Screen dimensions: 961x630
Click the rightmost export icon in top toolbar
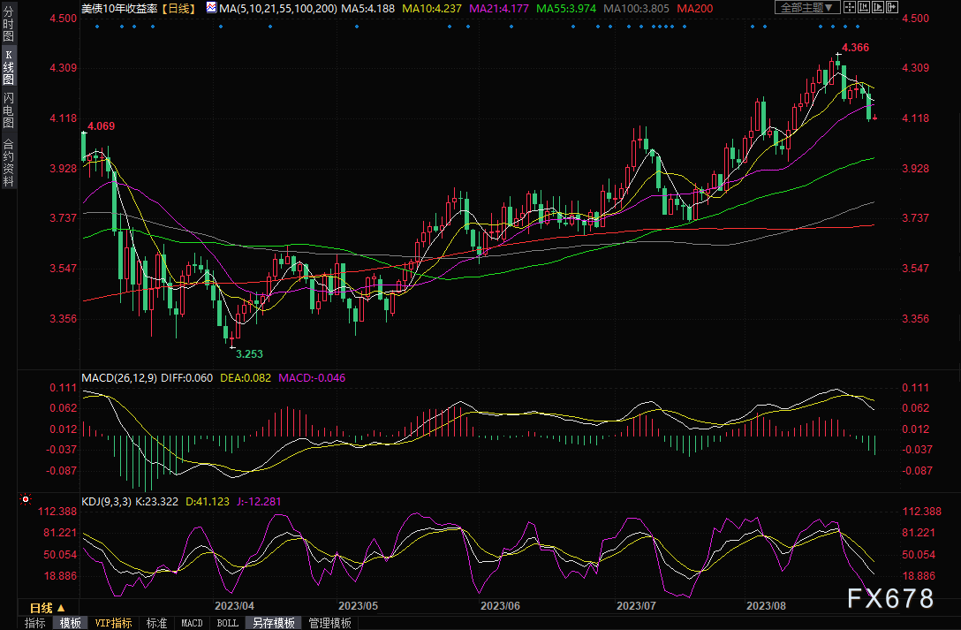point(893,7)
